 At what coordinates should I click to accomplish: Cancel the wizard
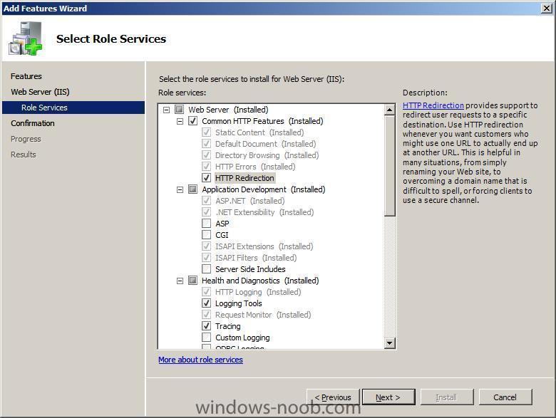click(505, 397)
